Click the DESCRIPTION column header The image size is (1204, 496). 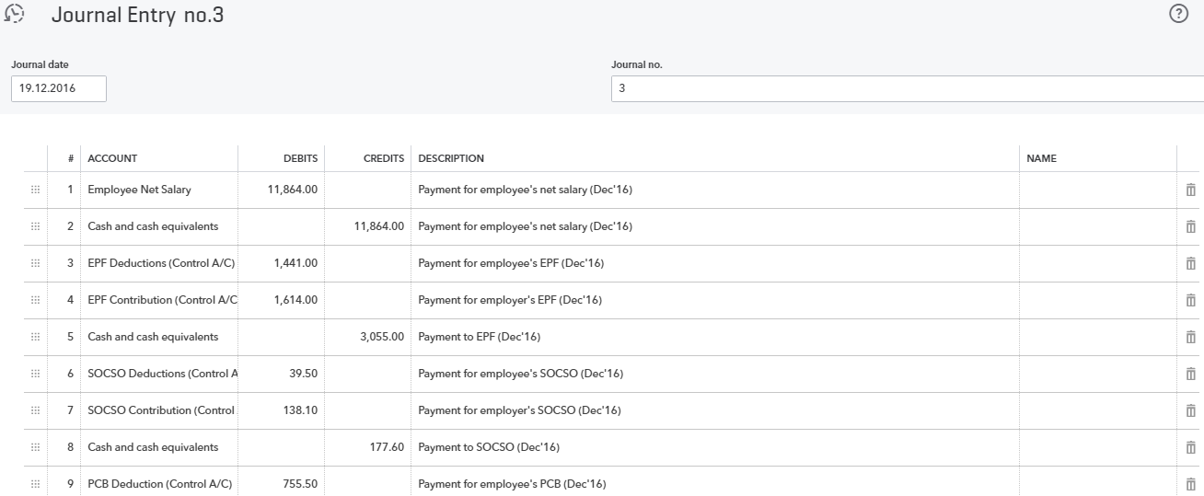[x=451, y=158]
